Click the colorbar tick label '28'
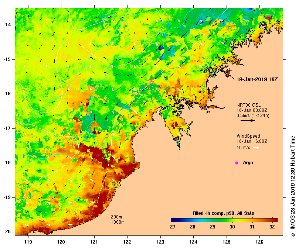 coord(193,227)
